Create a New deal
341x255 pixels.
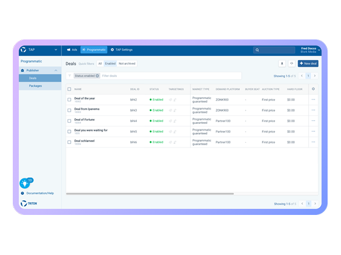point(308,64)
